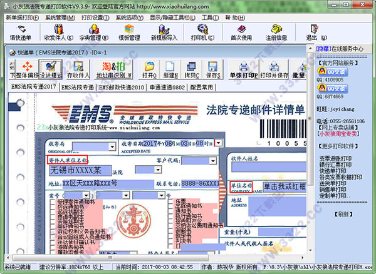Switch to 配置常用 tab

201,88
